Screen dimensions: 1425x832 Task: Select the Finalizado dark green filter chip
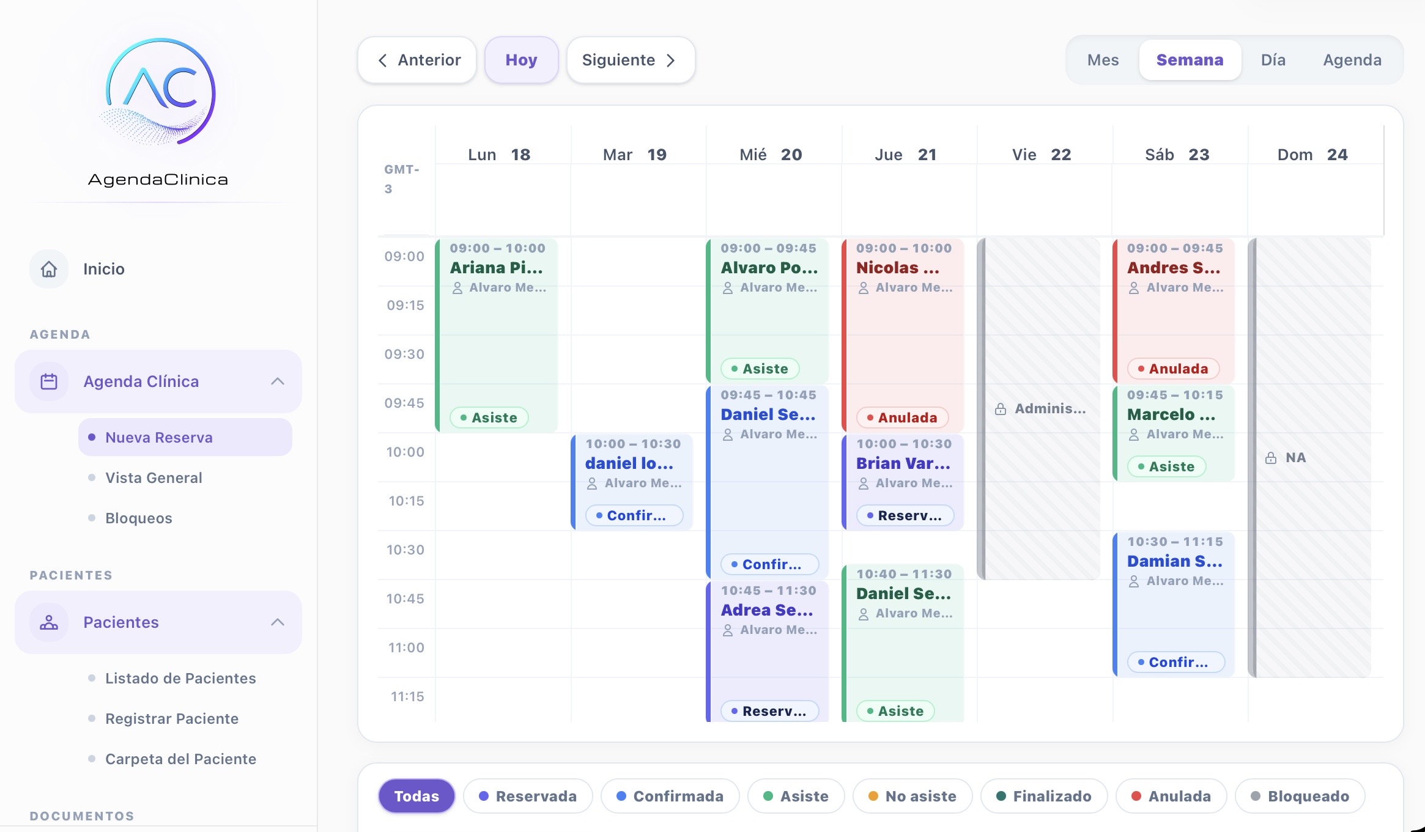coord(1044,796)
